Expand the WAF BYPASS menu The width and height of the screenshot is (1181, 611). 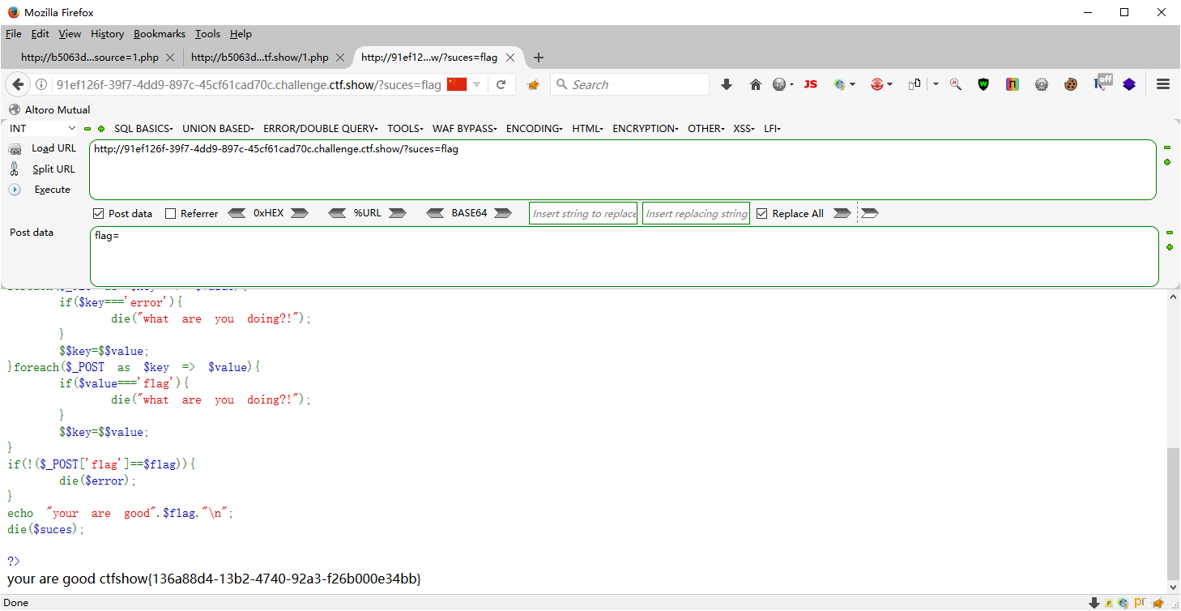click(466, 129)
